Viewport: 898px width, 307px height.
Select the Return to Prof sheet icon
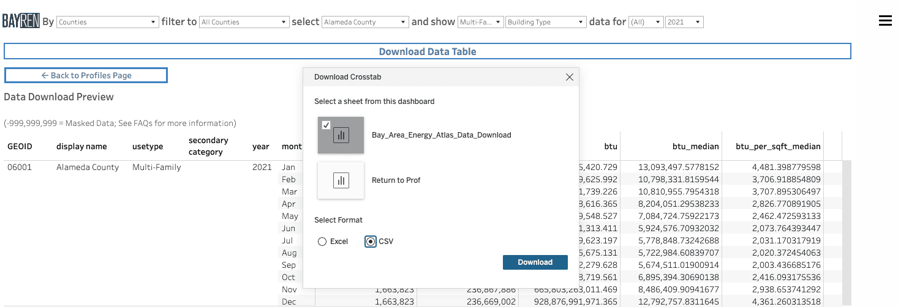(x=341, y=180)
